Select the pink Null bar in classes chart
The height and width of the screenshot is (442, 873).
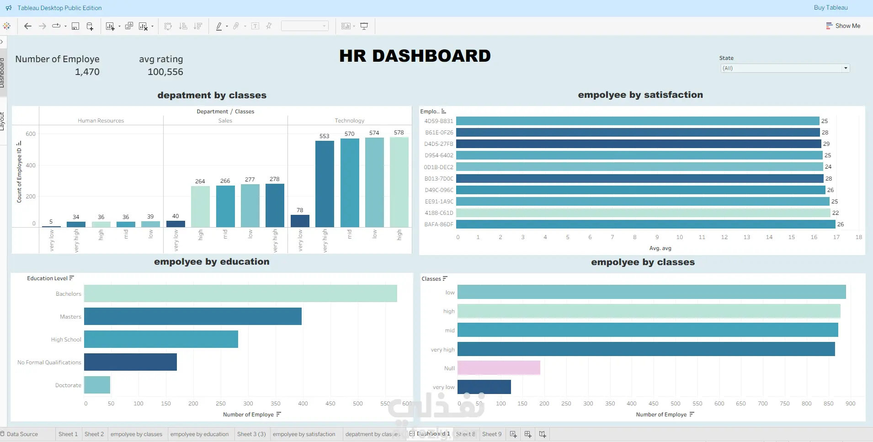click(499, 368)
